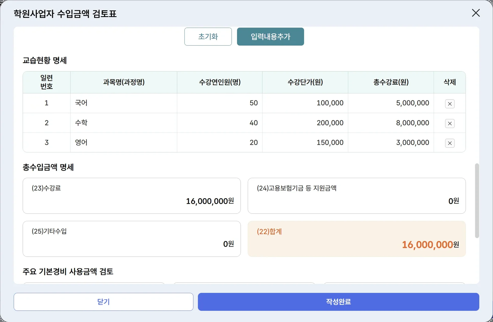Delete the 영어 row with its X icon

coord(450,143)
